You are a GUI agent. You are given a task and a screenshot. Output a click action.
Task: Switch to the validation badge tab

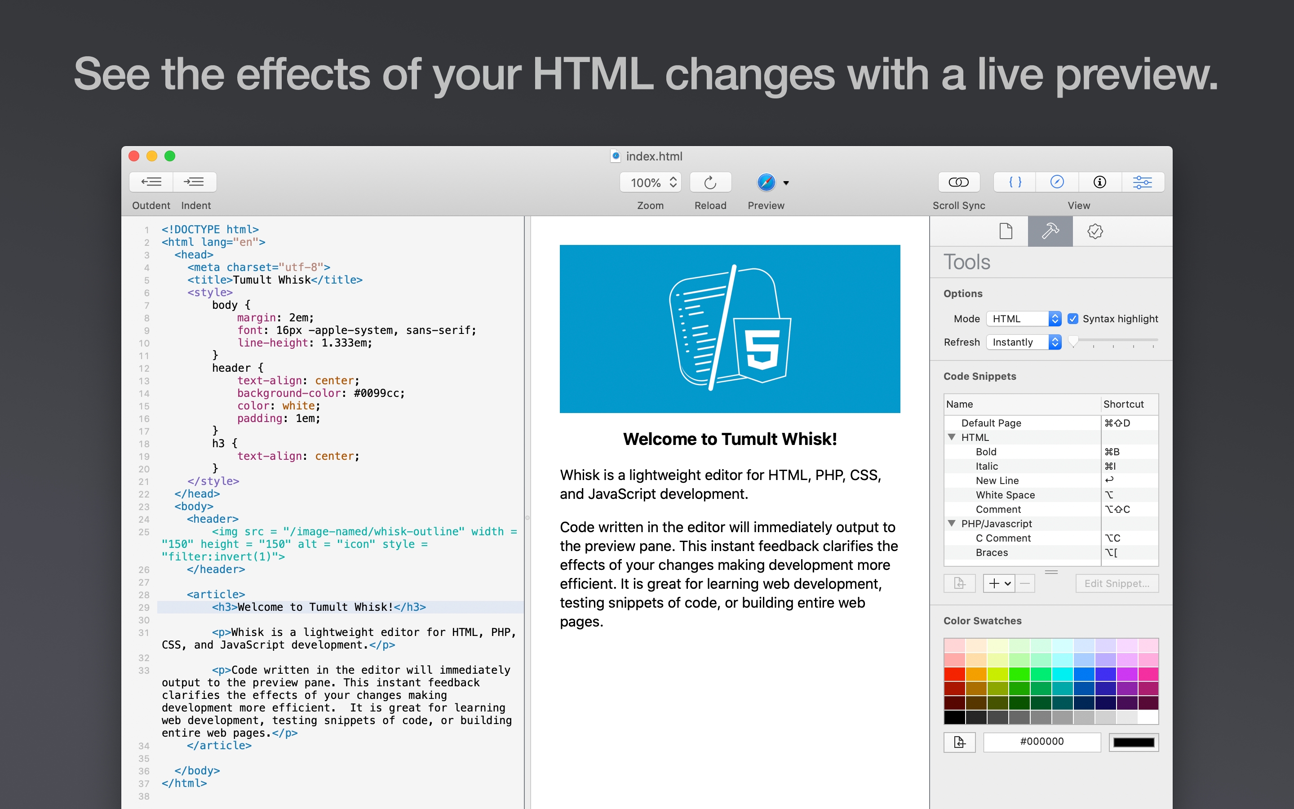(x=1095, y=231)
